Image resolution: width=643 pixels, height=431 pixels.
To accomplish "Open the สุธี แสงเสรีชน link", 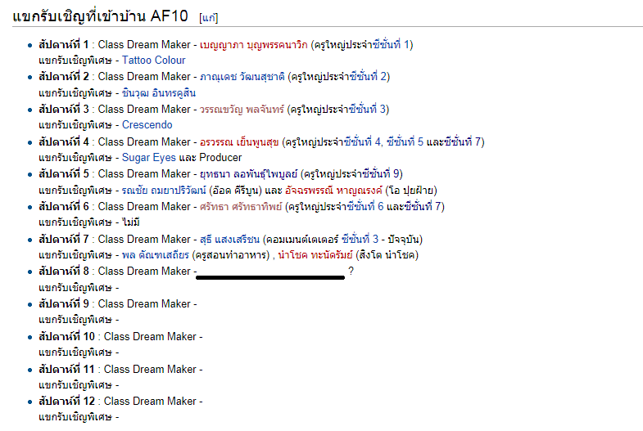I will [x=229, y=240].
